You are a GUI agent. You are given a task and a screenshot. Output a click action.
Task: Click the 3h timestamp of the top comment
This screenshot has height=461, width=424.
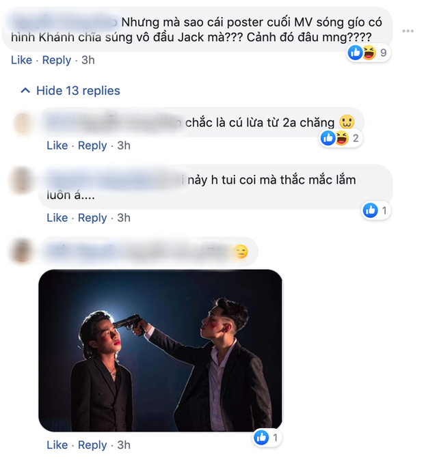(x=88, y=60)
